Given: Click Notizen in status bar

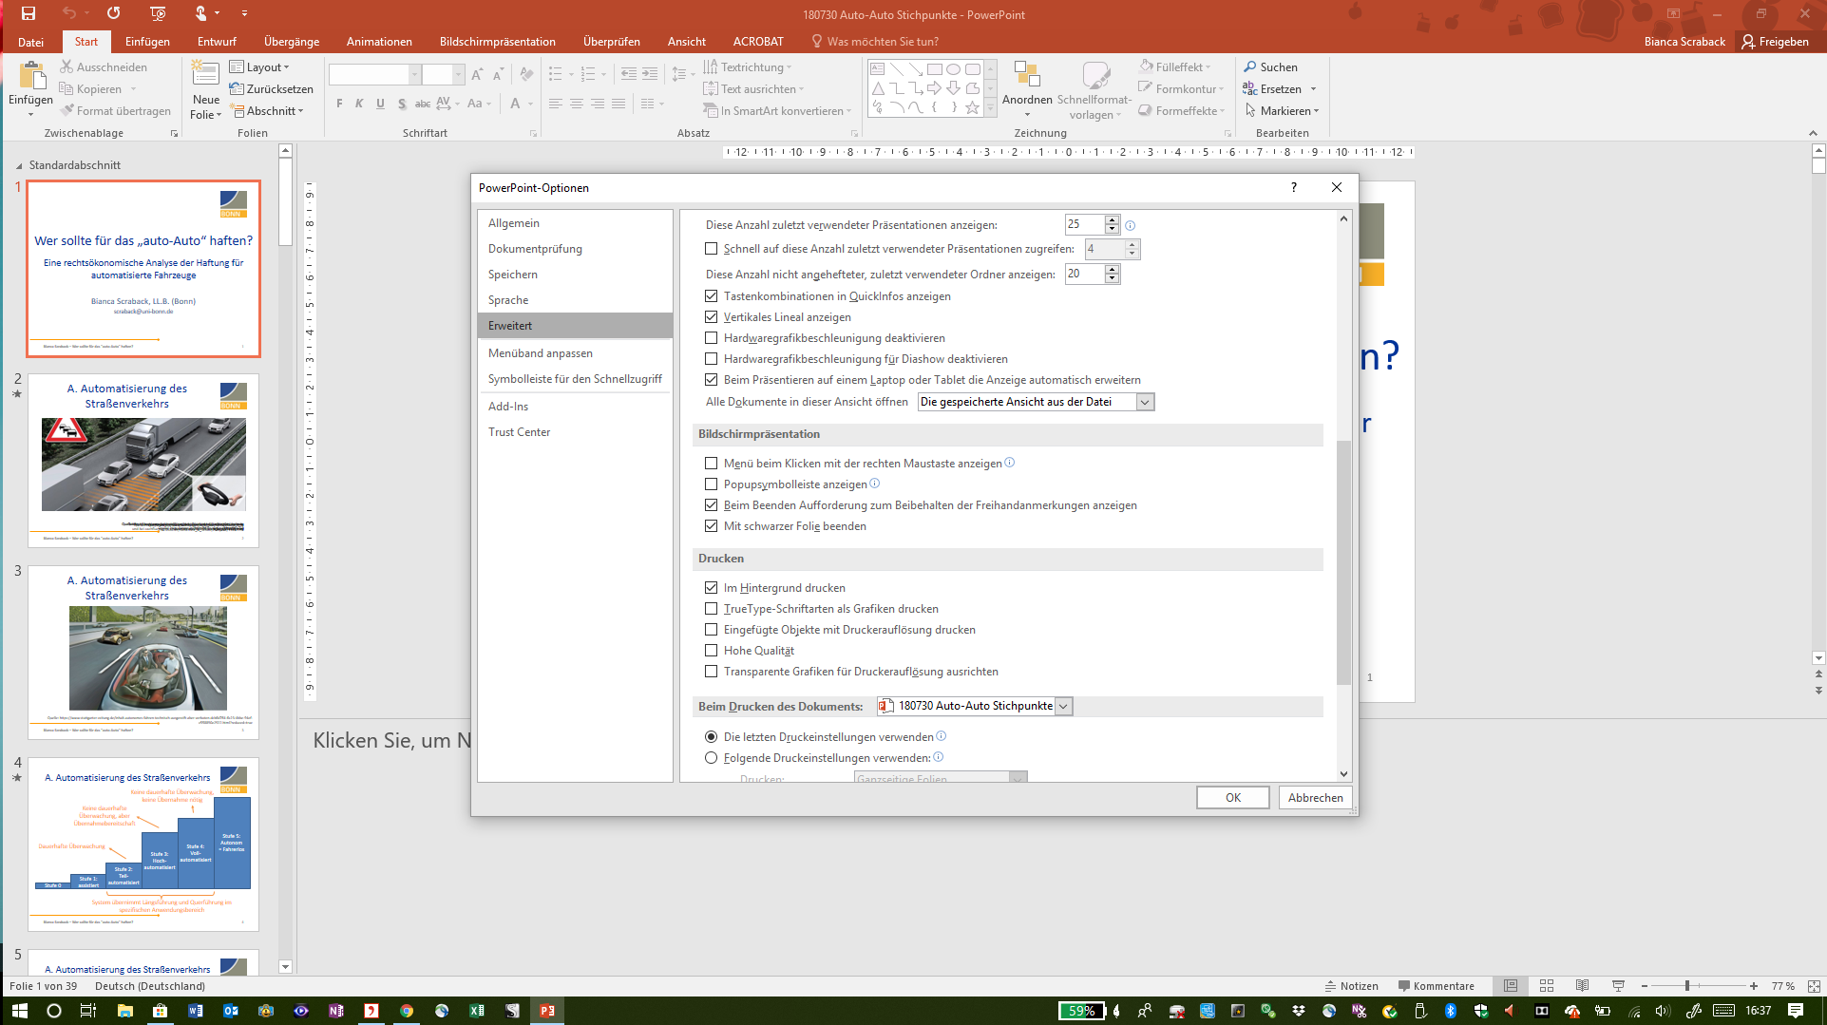Looking at the screenshot, I should point(1352,986).
